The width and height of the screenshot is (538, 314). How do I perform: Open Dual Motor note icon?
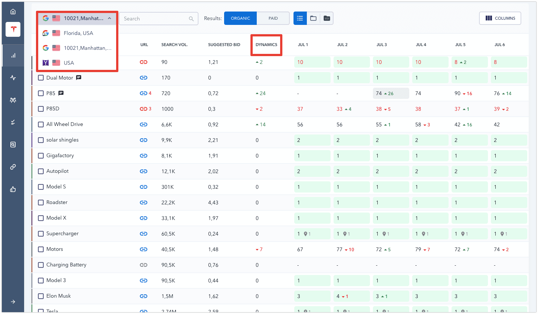(x=79, y=78)
